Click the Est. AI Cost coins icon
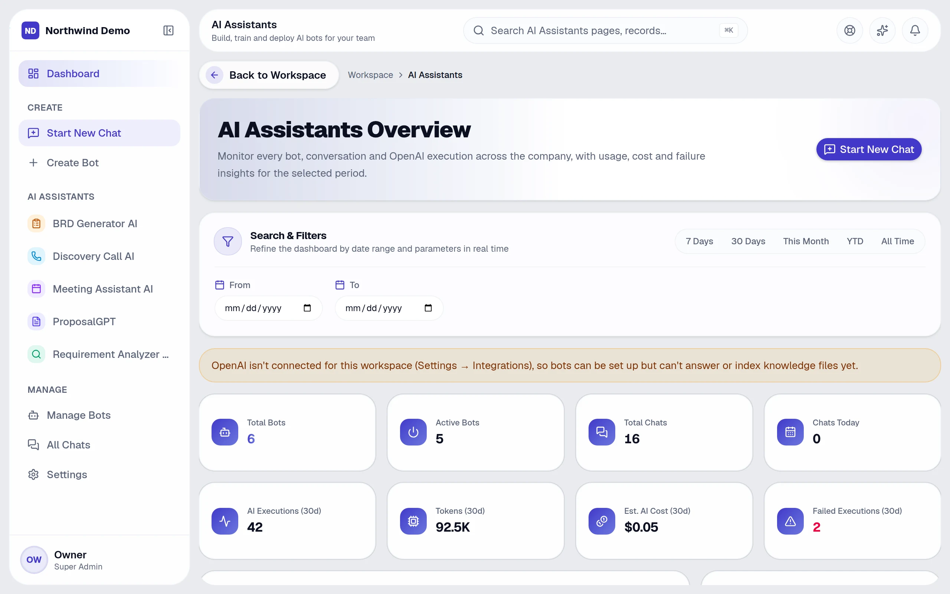 click(602, 521)
